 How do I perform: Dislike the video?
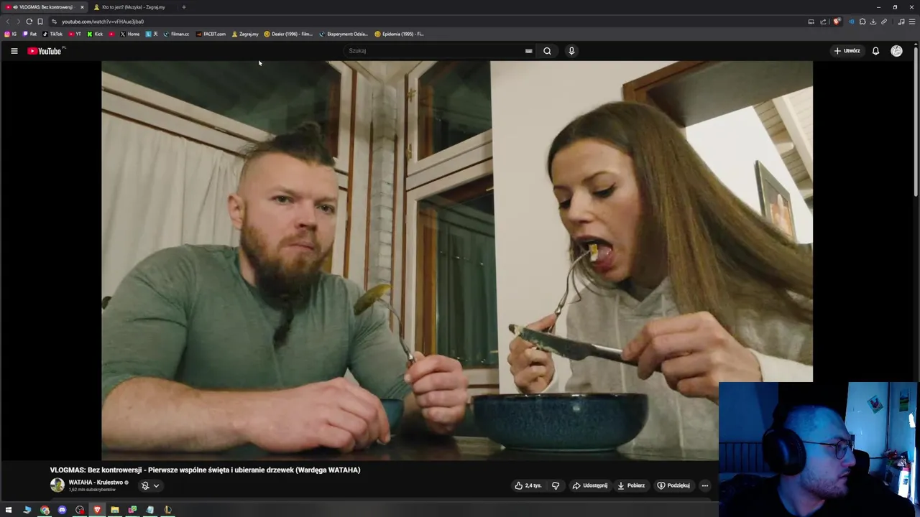pos(556,485)
